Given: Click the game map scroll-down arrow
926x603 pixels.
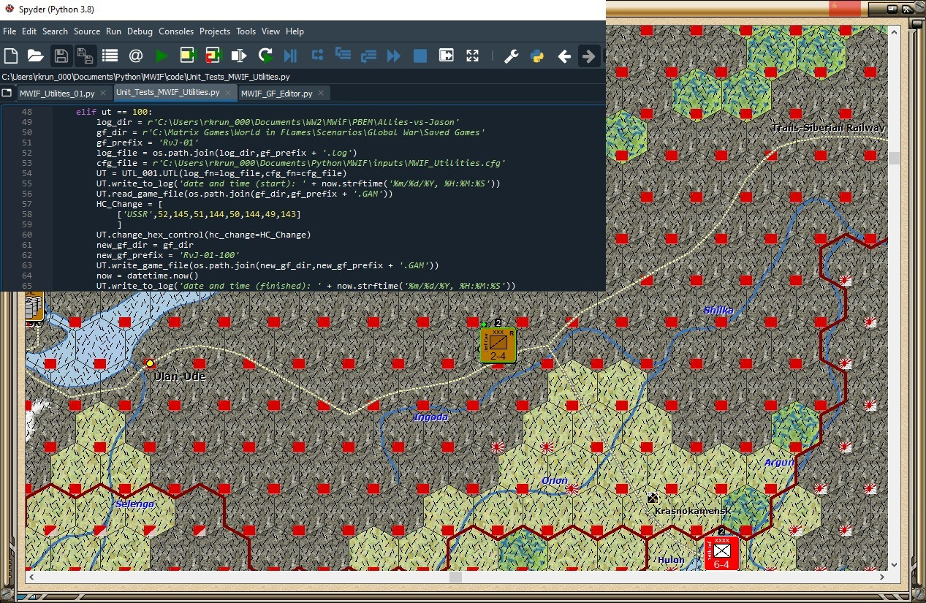Looking at the screenshot, I should coord(895,564).
